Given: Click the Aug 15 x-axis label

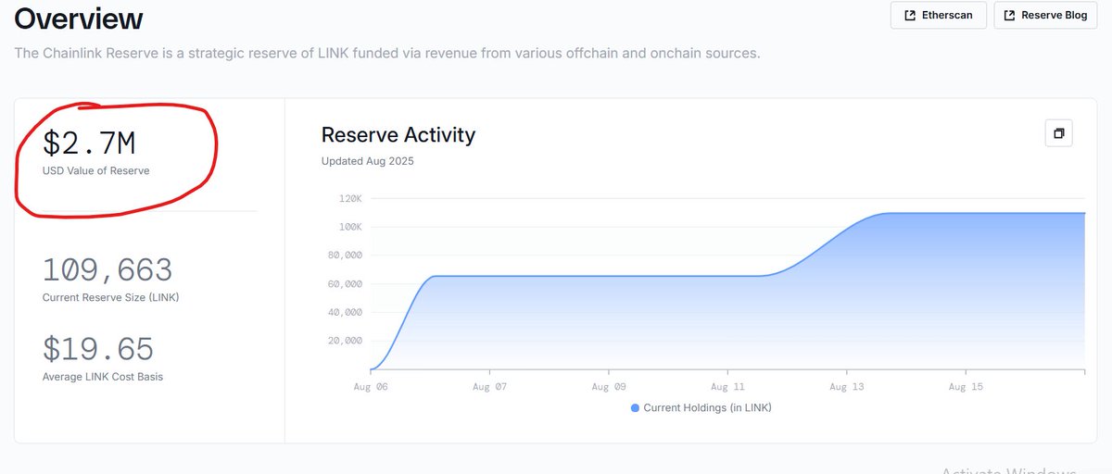Looking at the screenshot, I should (966, 387).
